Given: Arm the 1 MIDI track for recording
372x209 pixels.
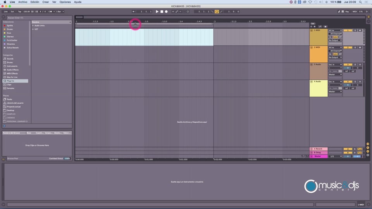Looking at the screenshot, I should (x=360, y=30).
